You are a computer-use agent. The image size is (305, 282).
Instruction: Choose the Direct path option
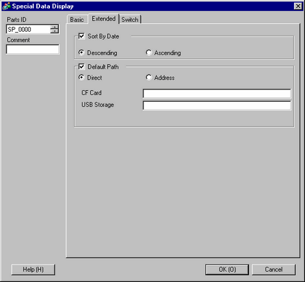81,77
